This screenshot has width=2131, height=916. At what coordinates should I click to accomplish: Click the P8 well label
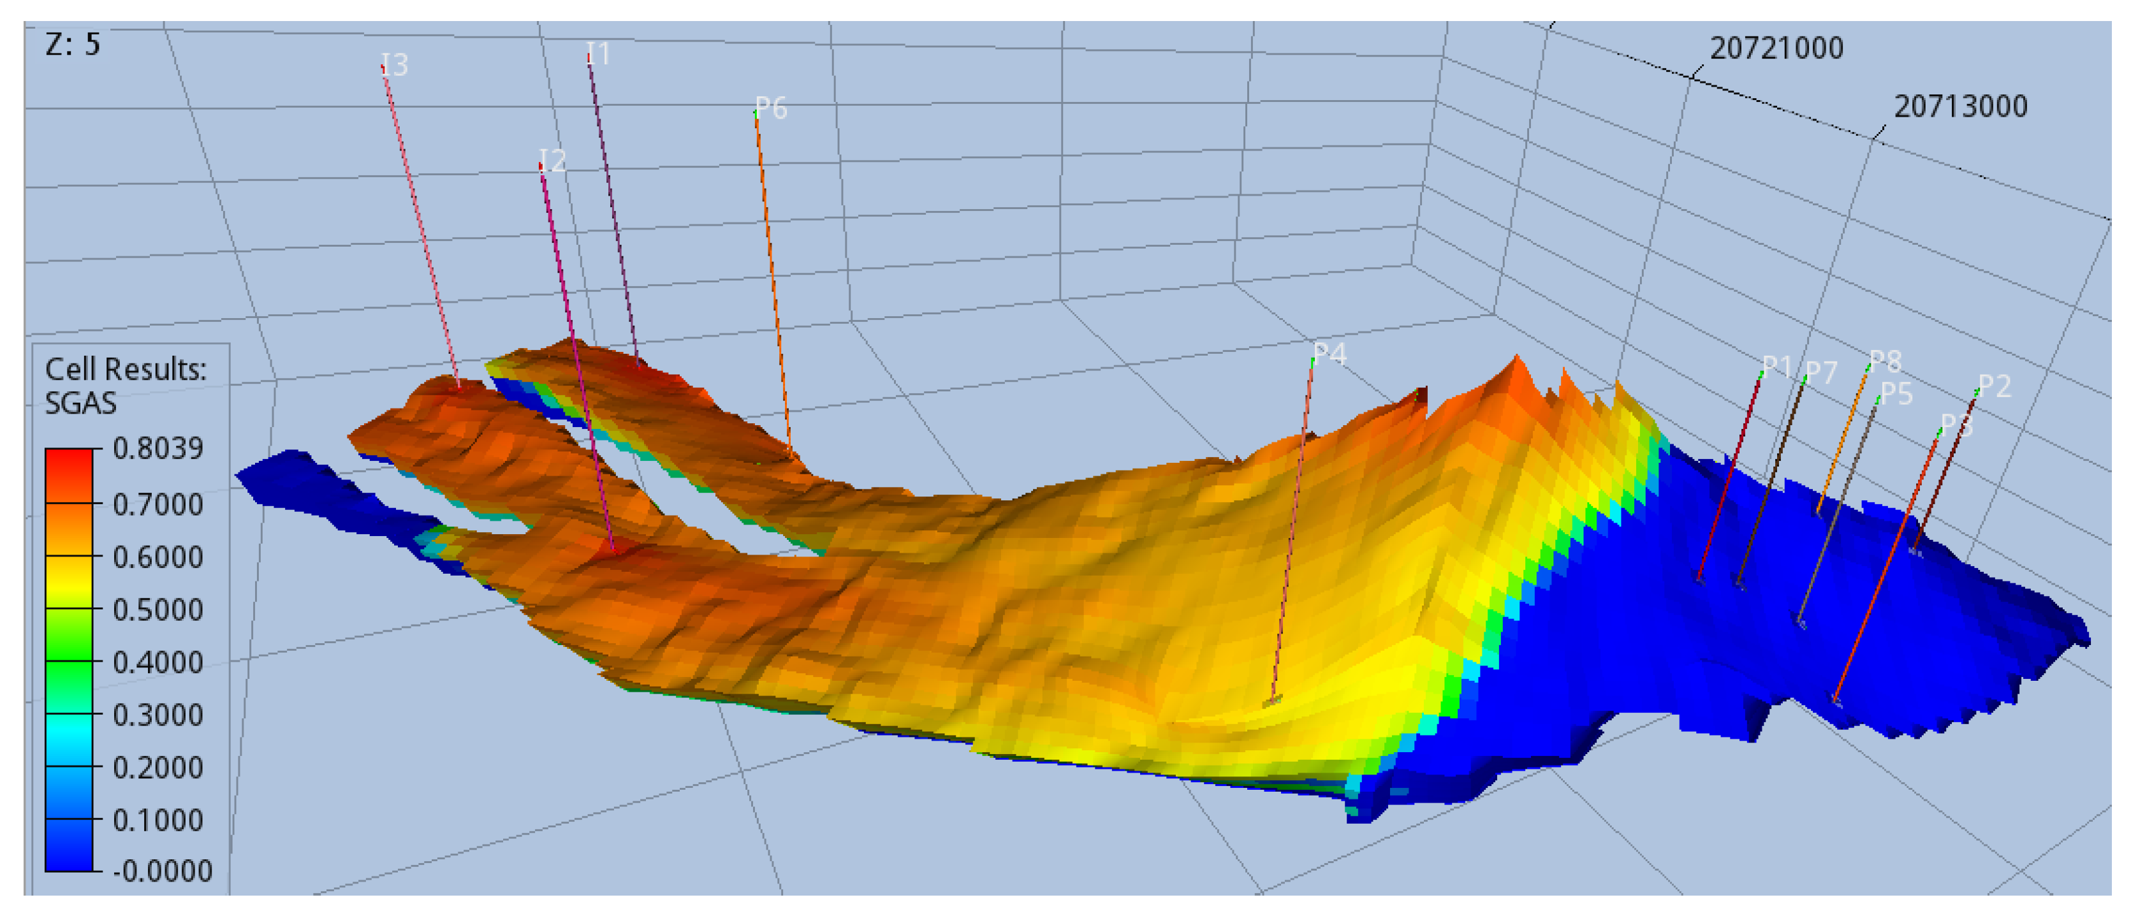tap(1886, 361)
